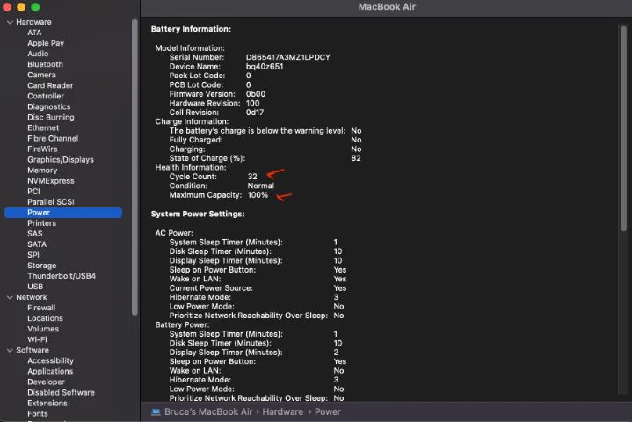Select Camera in the sidebar

[41, 75]
